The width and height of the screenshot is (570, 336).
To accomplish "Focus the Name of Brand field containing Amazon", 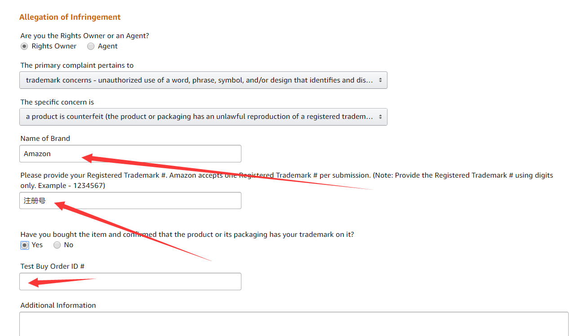I will pyautogui.click(x=157, y=154).
